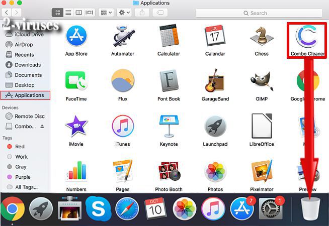The image size is (329, 226).
Task: Select the Numbers app icon
Action: coord(76,171)
